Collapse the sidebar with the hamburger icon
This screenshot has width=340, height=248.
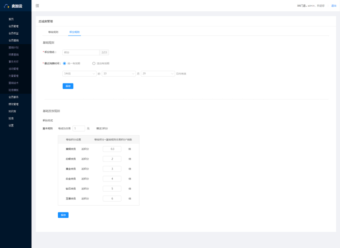click(37, 6)
